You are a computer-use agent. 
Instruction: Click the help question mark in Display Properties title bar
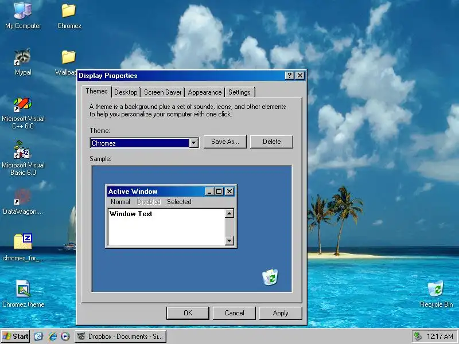point(289,76)
